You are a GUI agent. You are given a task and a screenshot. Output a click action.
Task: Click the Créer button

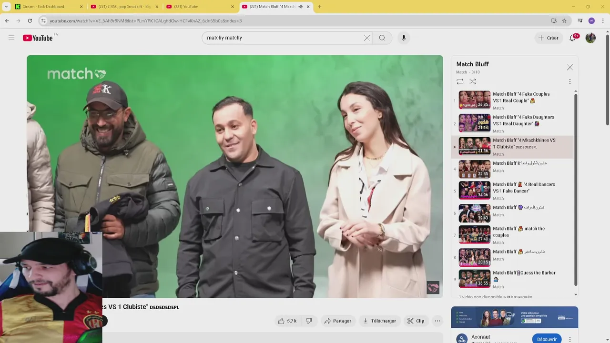[548, 38]
